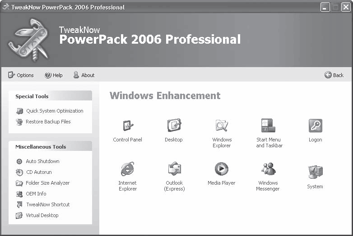Open the TweakNow Shortcut link
353x236 pixels.
click(x=48, y=204)
